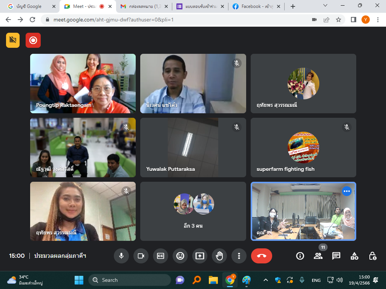Open more options in the call controls
The width and height of the screenshot is (386, 289).
click(x=239, y=256)
